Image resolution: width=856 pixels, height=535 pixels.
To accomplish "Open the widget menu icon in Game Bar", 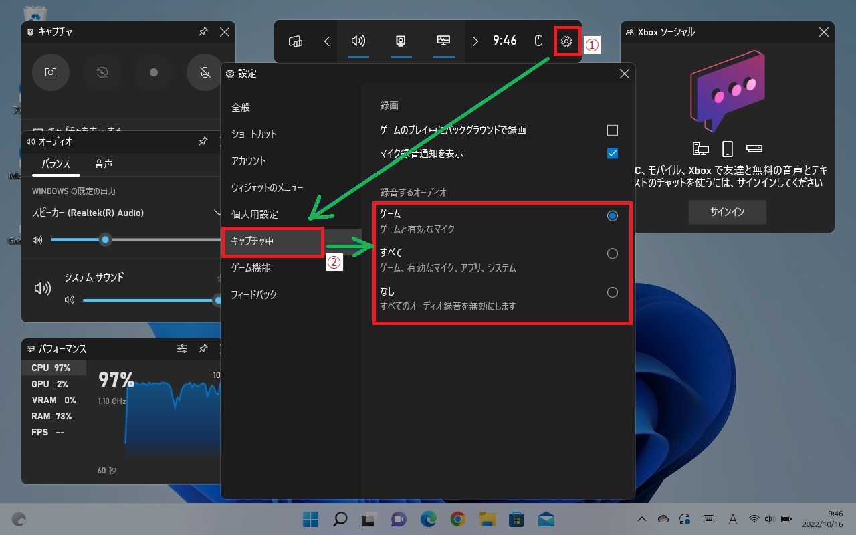I will point(296,41).
